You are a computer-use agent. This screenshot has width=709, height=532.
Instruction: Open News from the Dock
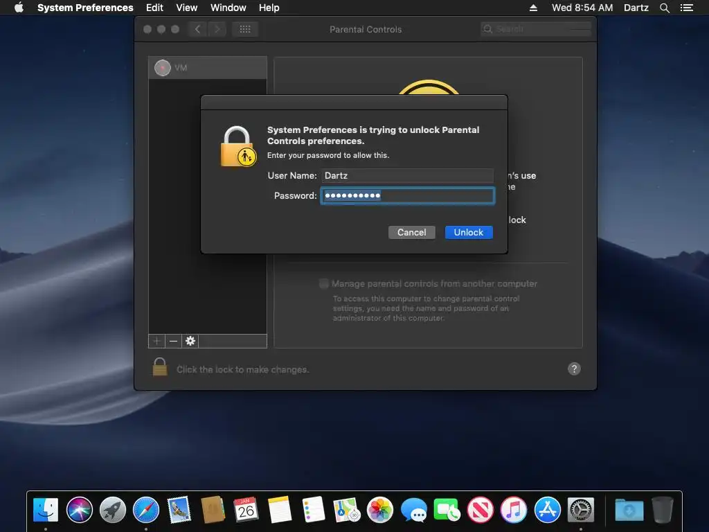coord(481,510)
